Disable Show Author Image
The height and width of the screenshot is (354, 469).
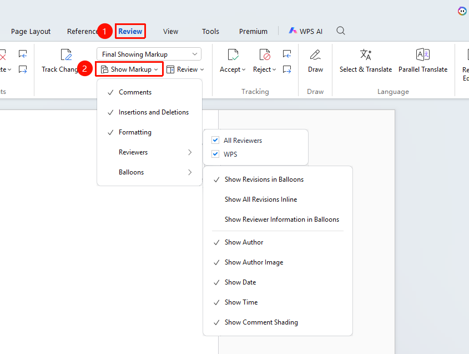pos(278,262)
